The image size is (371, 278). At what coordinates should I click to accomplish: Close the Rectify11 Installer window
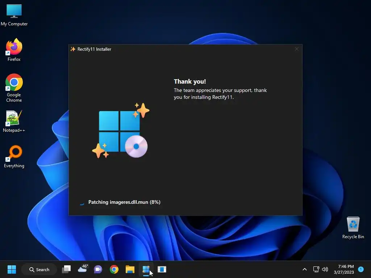pos(296,49)
